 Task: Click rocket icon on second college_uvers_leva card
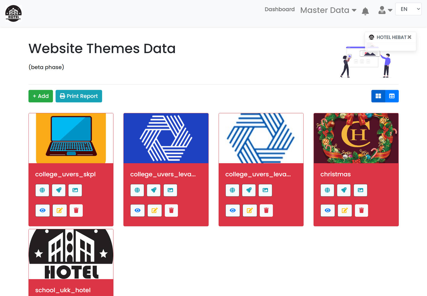249,190
